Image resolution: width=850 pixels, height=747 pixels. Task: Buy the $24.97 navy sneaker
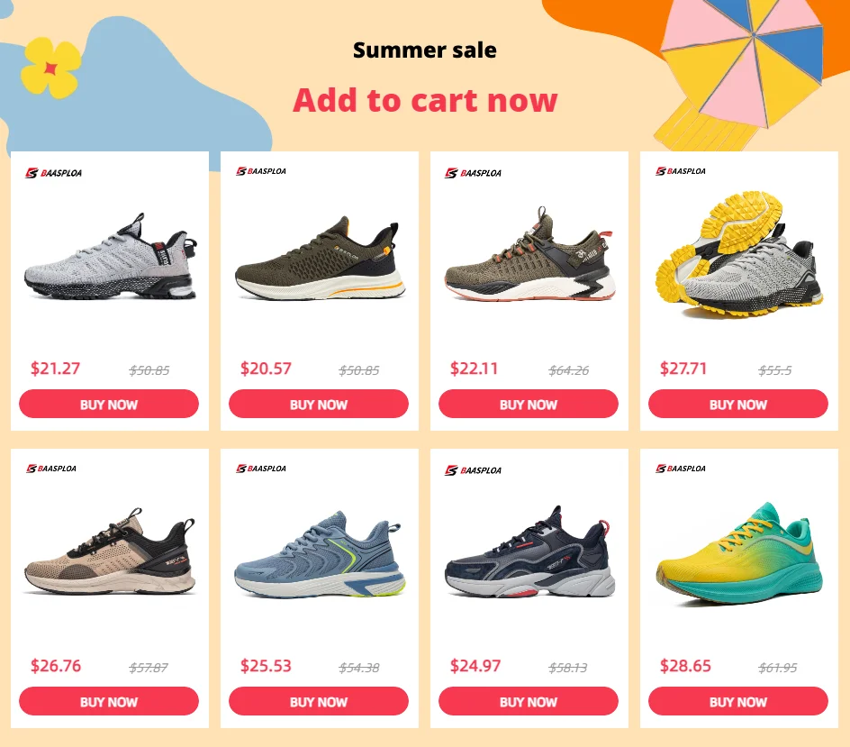click(529, 701)
